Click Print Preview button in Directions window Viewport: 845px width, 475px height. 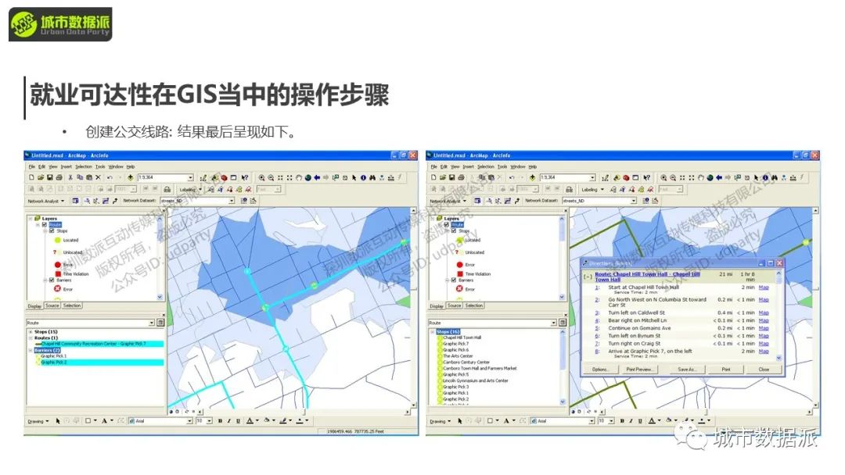tap(639, 370)
